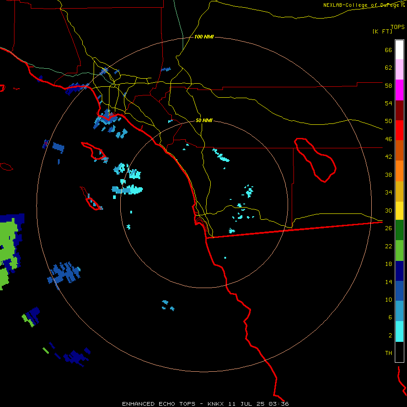Image resolution: width=407 pixels, height=407 pixels.
Task: Click the legend value 2
Action: (x=390, y=336)
